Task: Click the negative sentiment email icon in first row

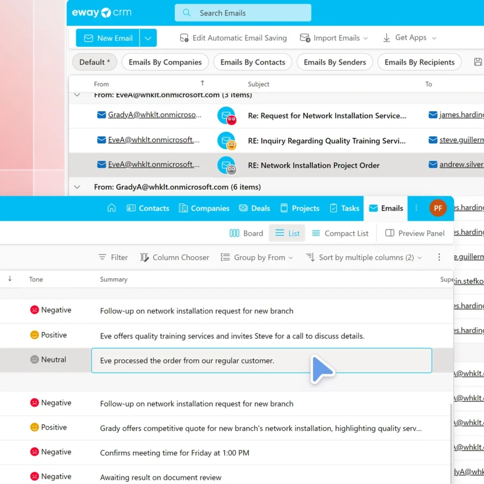Action: (226, 116)
